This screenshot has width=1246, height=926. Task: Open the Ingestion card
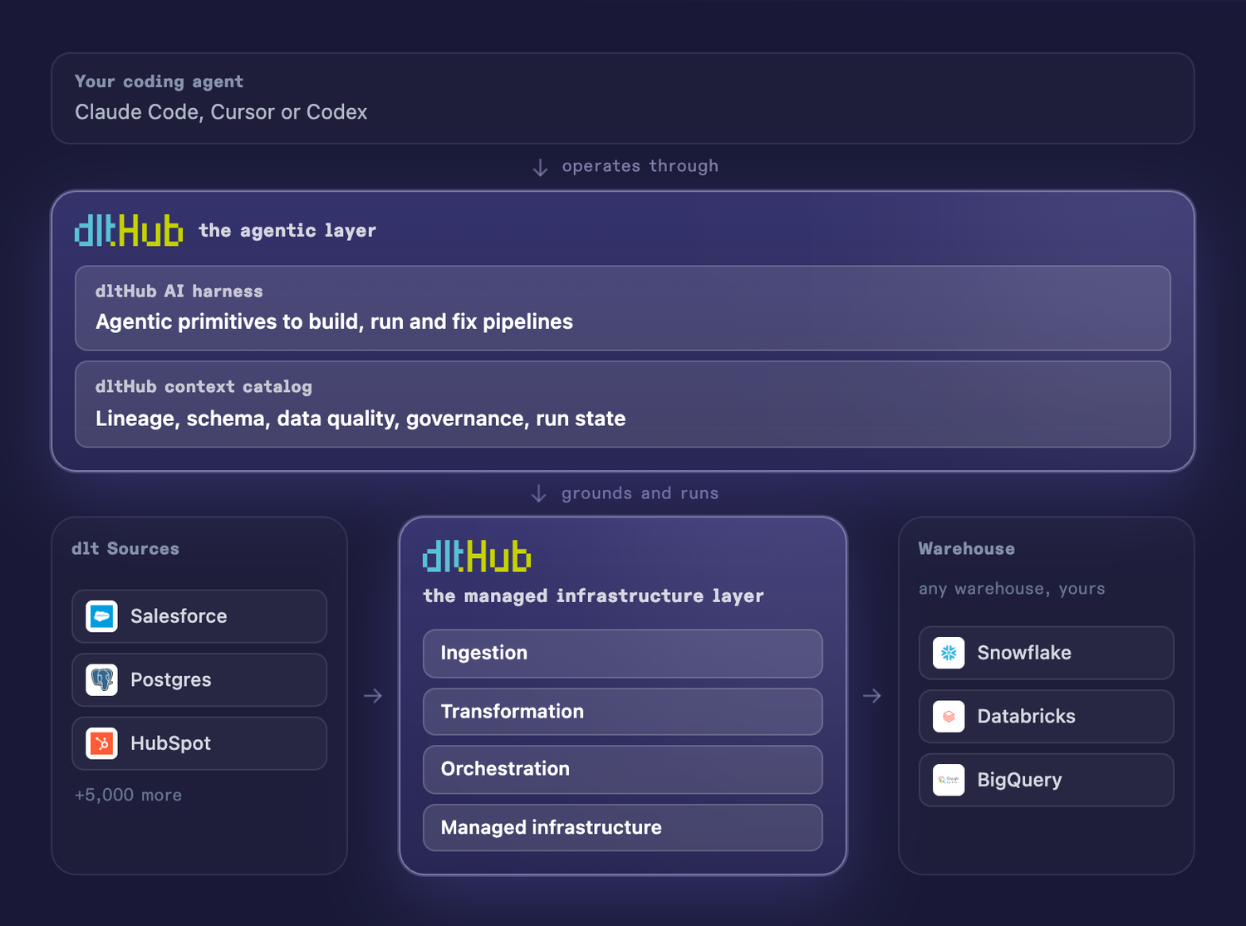coord(623,654)
